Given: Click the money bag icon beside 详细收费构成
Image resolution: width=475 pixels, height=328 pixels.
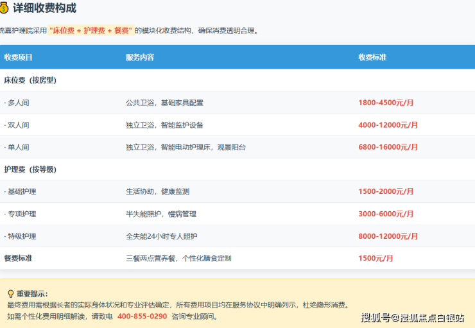Looking at the screenshot, I should tap(4, 8).
